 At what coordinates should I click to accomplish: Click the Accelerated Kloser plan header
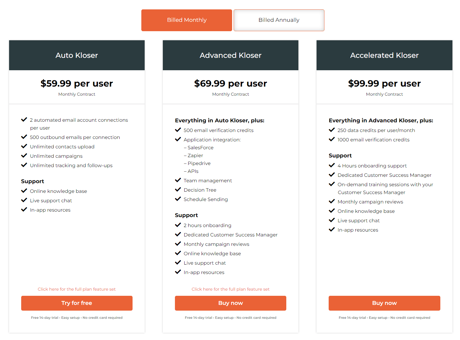(384, 55)
